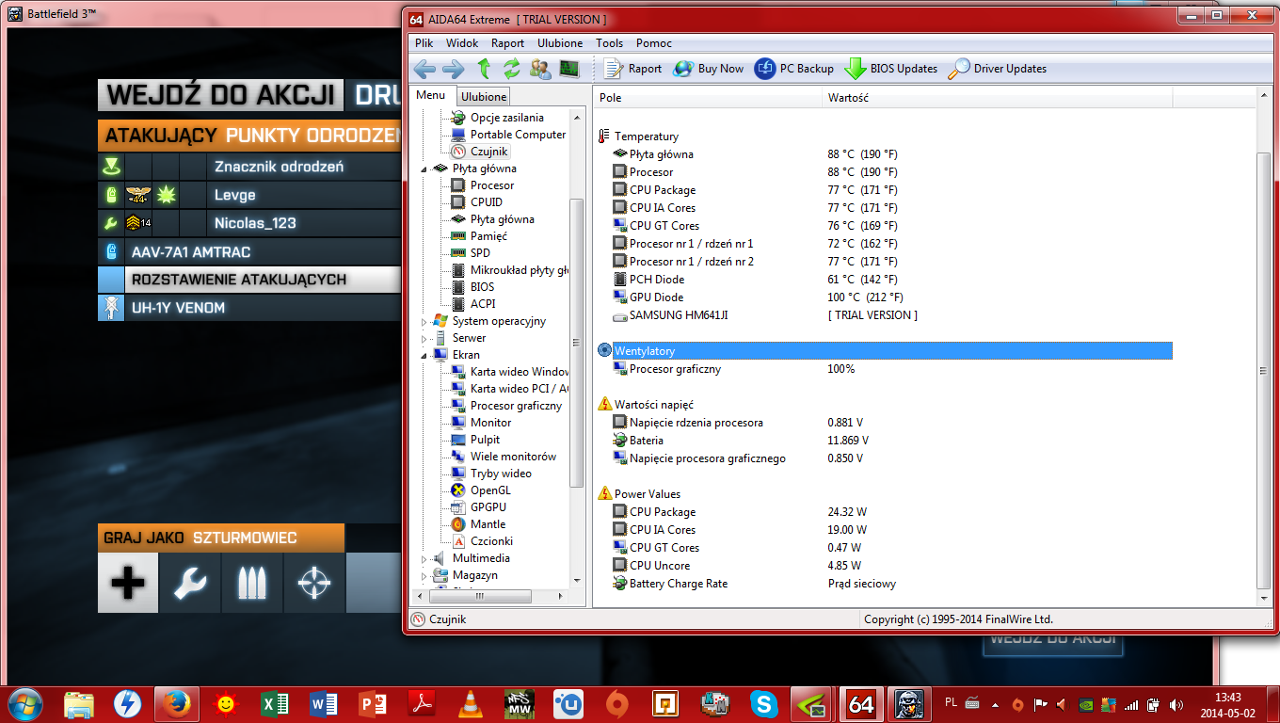Click the green graph monitor toolbar icon
Image resolution: width=1280 pixels, height=723 pixels.
[x=568, y=69]
